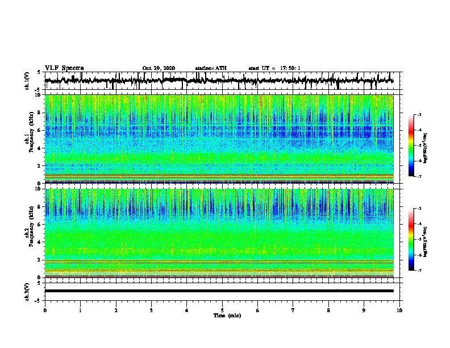Click time axis tick label "7"
Image resolution: width=450 pixels, height=348 pixels.
pyautogui.click(x=293, y=310)
